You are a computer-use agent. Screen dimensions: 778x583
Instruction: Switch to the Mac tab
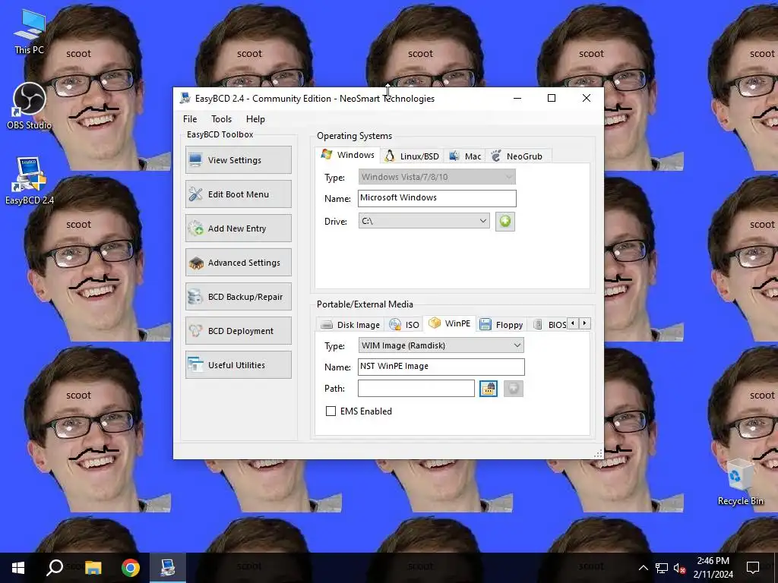pos(465,156)
